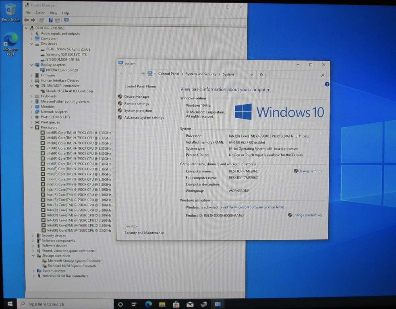Open System protection settings
396x309 pixels.
point(138,111)
